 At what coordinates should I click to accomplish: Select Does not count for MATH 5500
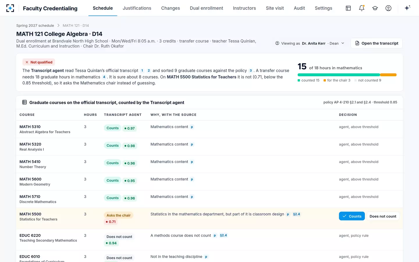tap(383, 216)
